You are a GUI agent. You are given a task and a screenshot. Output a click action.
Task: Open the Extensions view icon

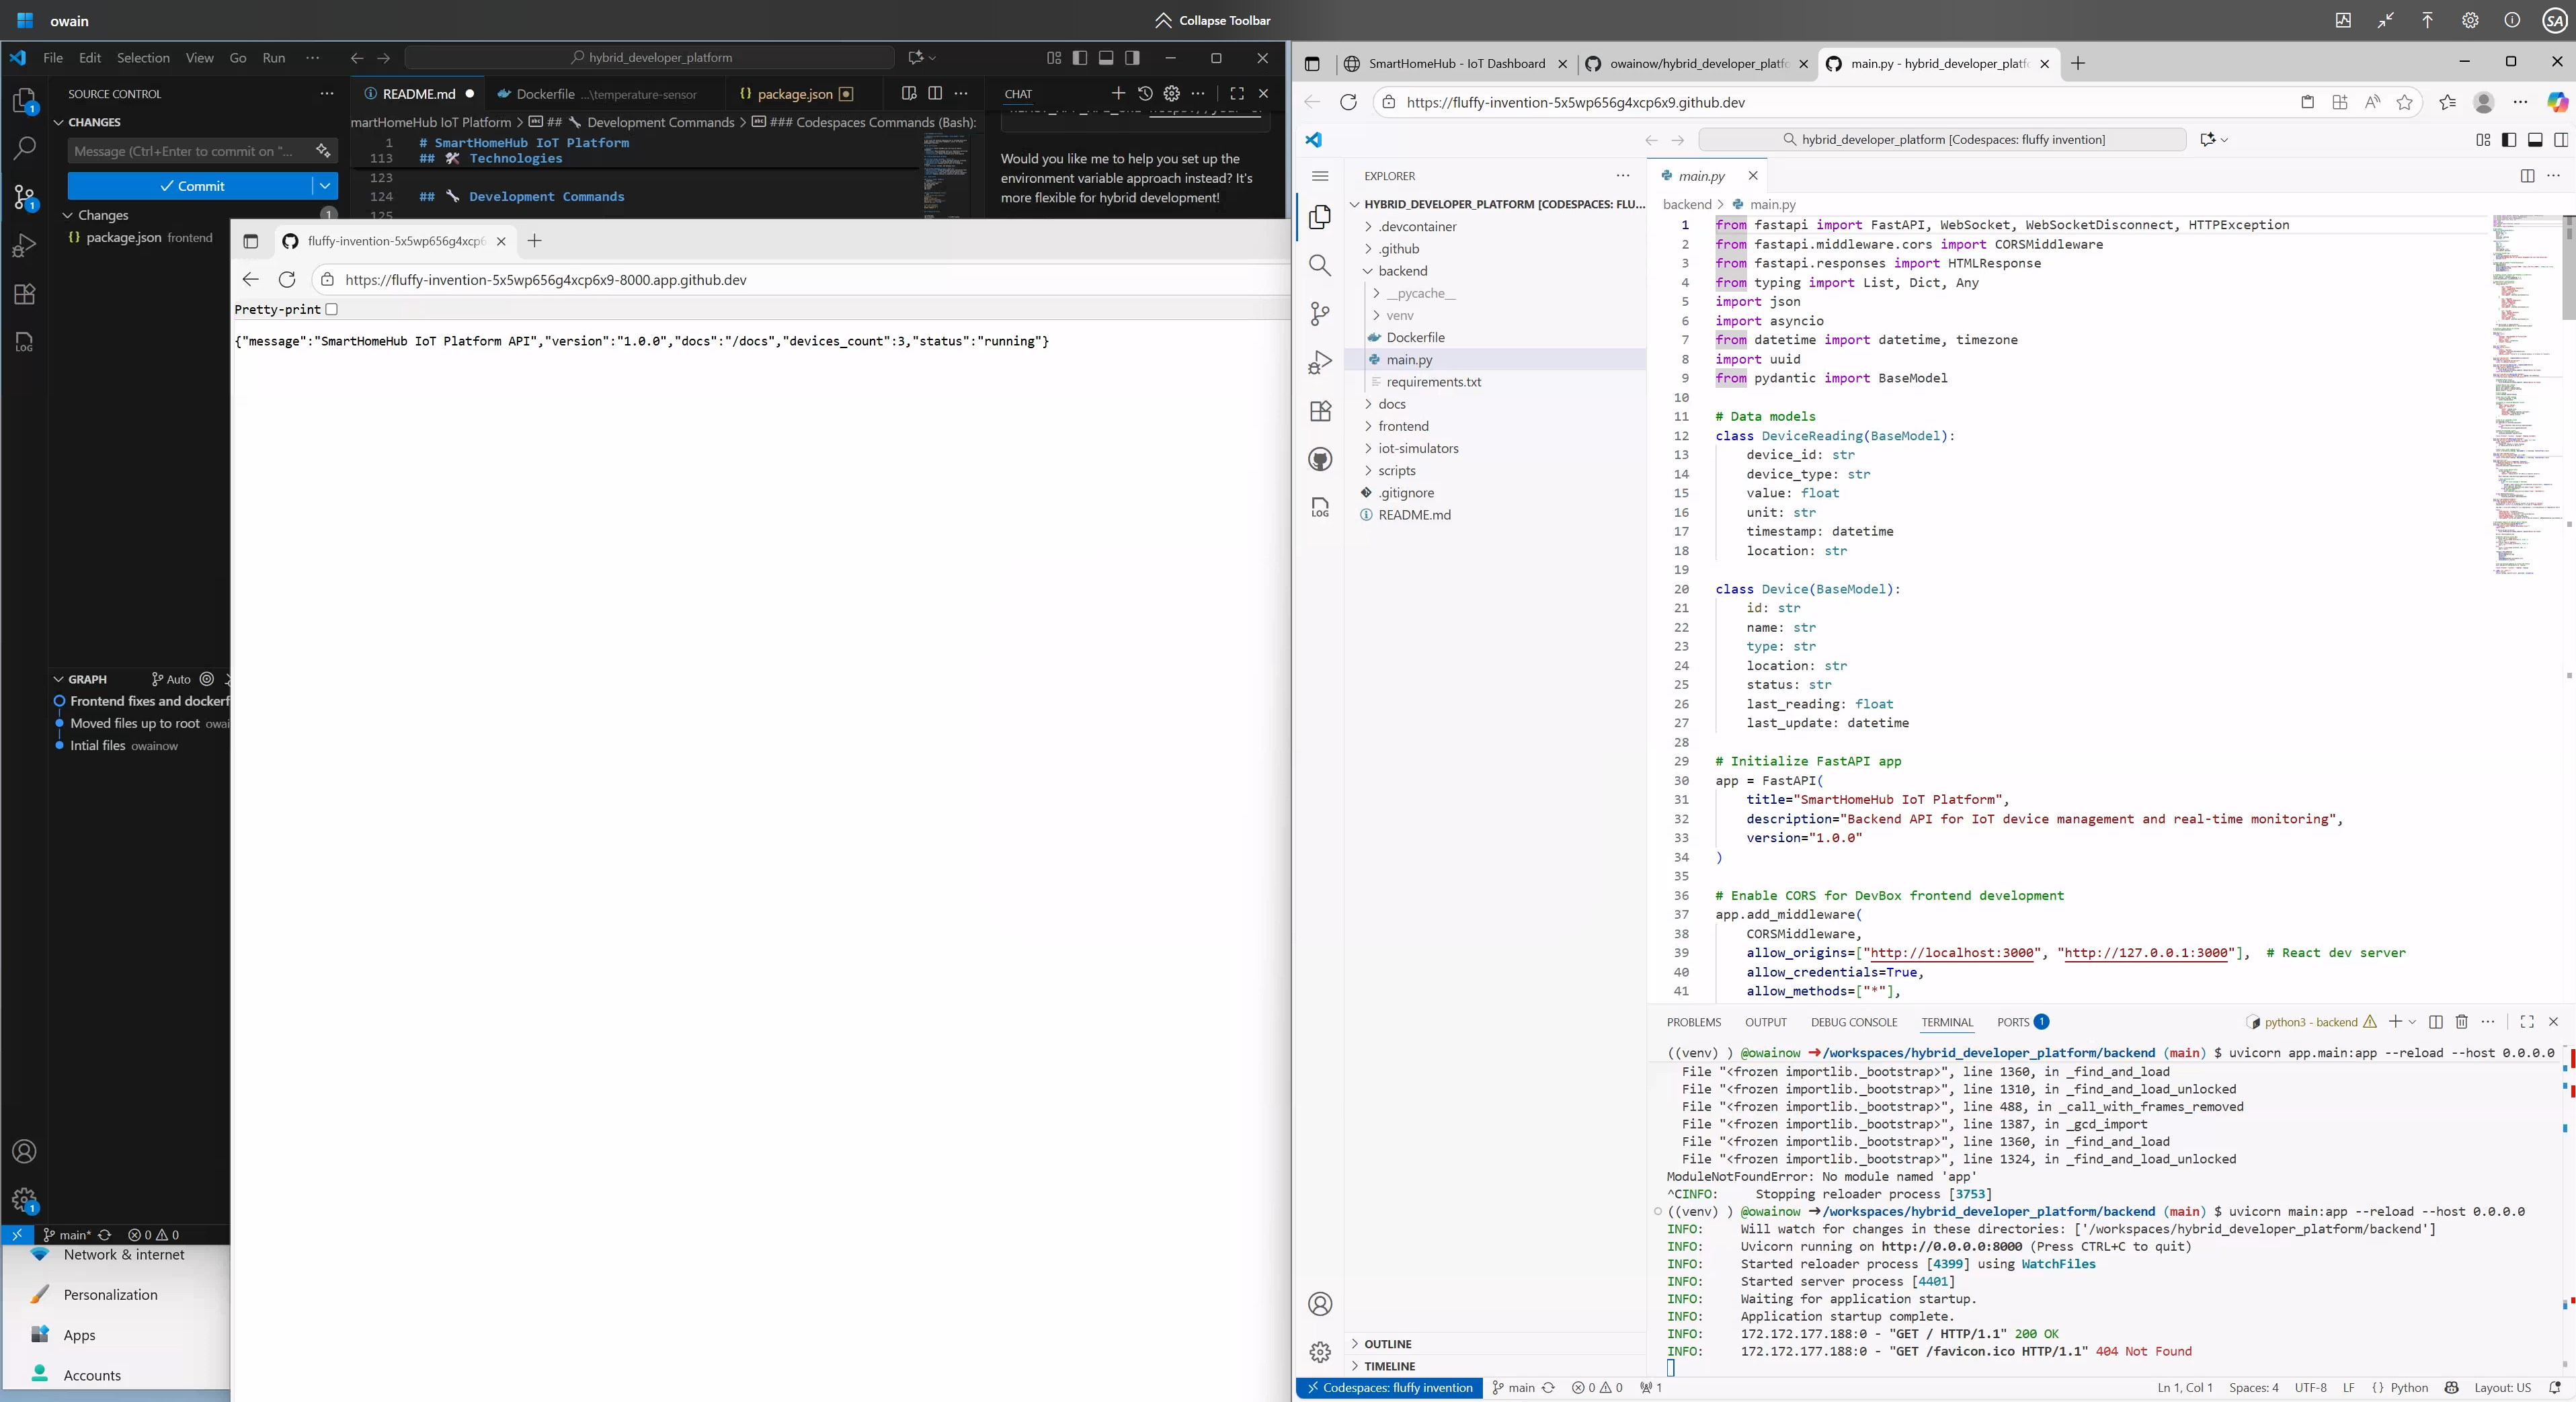(x=1320, y=411)
